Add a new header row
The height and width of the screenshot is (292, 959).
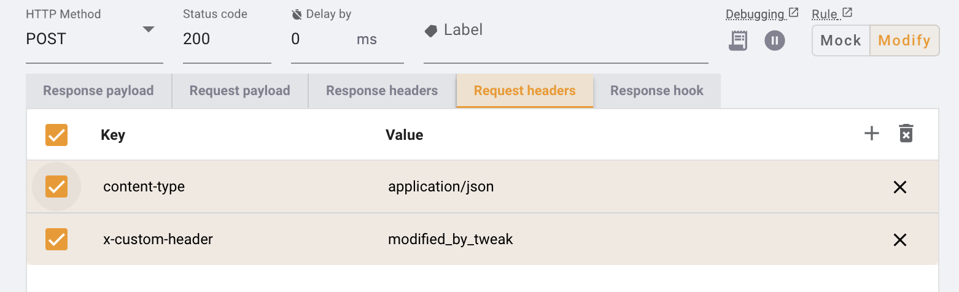point(872,134)
